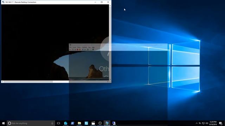Open the Windows Start menu
The height and width of the screenshot is (126, 225).
pyautogui.click(x=3, y=123)
